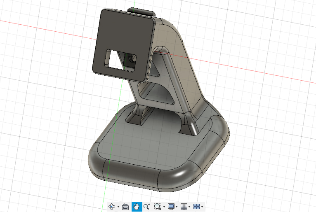This screenshot has width=316, height=212.
Task: Choose the Zoom plus-minus magnifier tool
Action: (x=147, y=206)
